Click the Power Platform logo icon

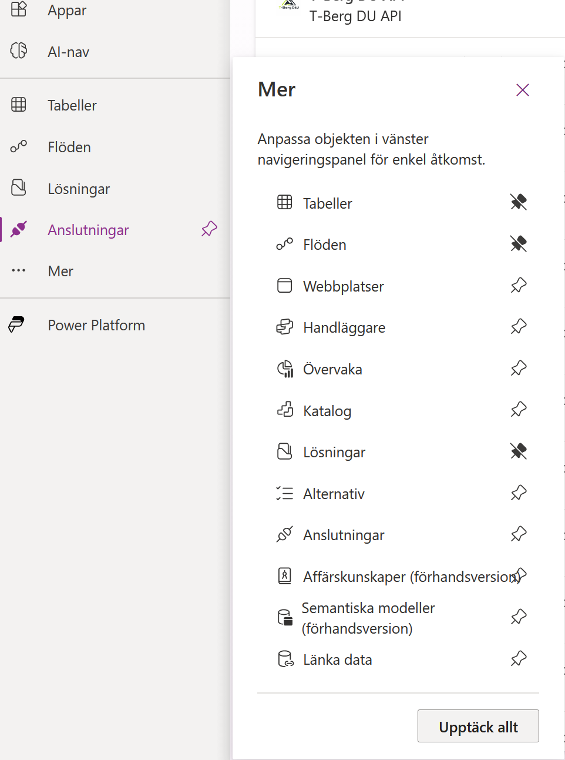(16, 324)
